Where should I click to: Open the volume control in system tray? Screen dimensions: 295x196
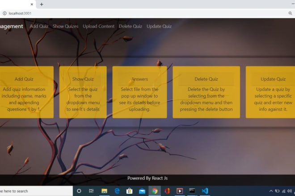(x=290, y=191)
